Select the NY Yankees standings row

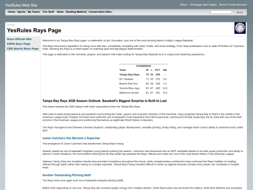143,79
